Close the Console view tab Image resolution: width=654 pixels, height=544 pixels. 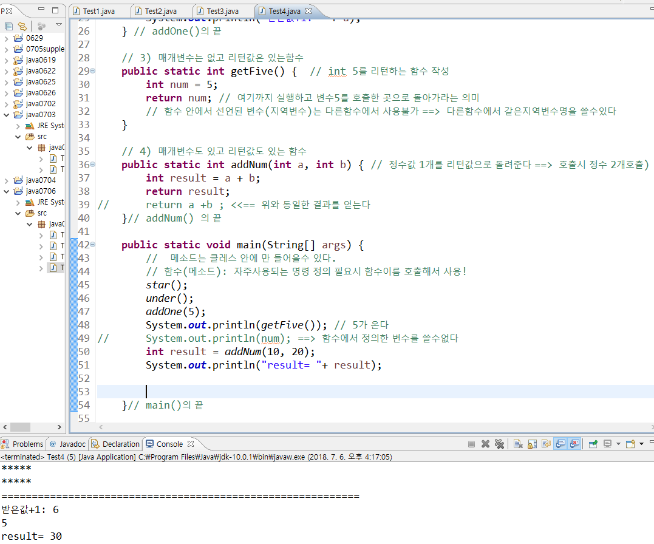point(191,443)
